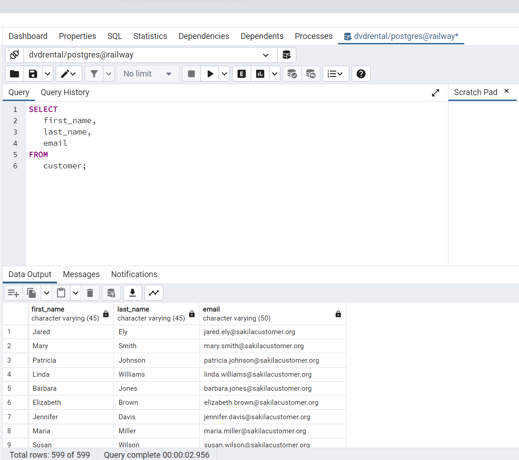The width and height of the screenshot is (519, 460).
Task: Click the Filter funnel icon
Action: pos(94,73)
